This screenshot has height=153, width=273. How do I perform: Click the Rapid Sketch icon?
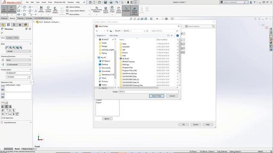[x=119, y=10]
